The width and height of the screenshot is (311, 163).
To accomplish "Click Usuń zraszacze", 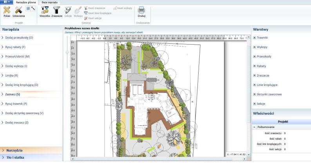I will click(x=95, y=8).
